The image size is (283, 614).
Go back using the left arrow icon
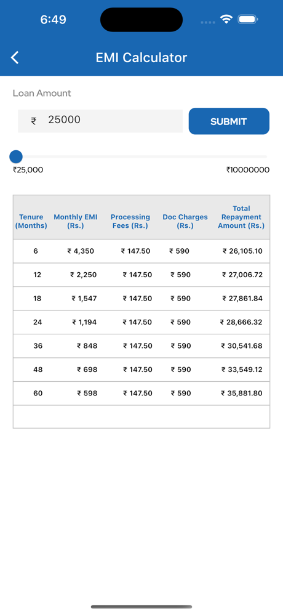15,57
